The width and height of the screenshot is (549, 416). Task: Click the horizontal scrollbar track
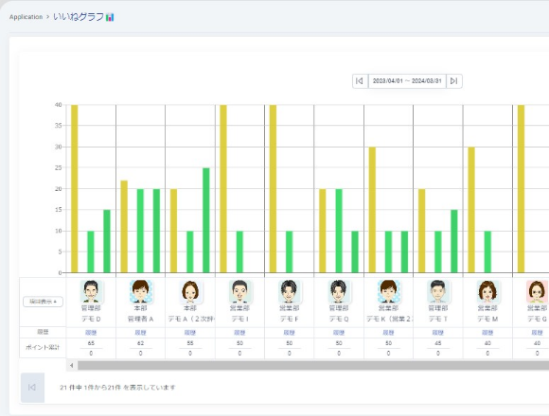click(313, 366)
